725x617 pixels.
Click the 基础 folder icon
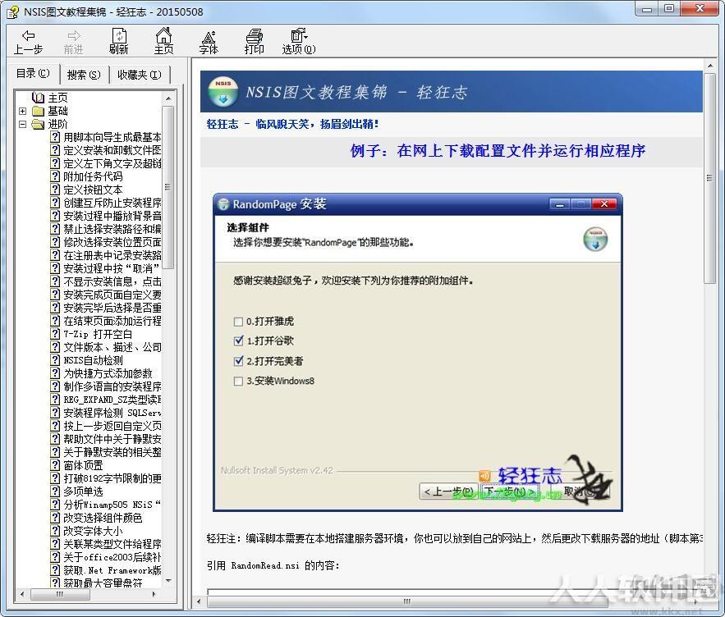[x=38, y=111]
